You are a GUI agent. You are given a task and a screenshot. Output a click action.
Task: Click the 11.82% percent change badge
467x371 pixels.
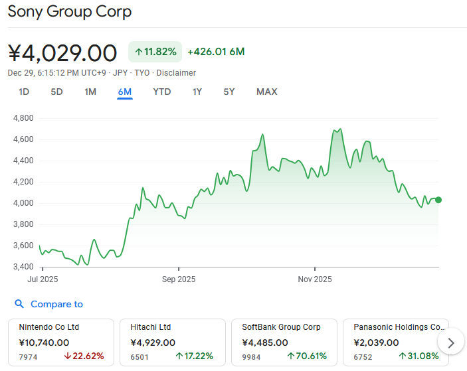pos(155,52)
